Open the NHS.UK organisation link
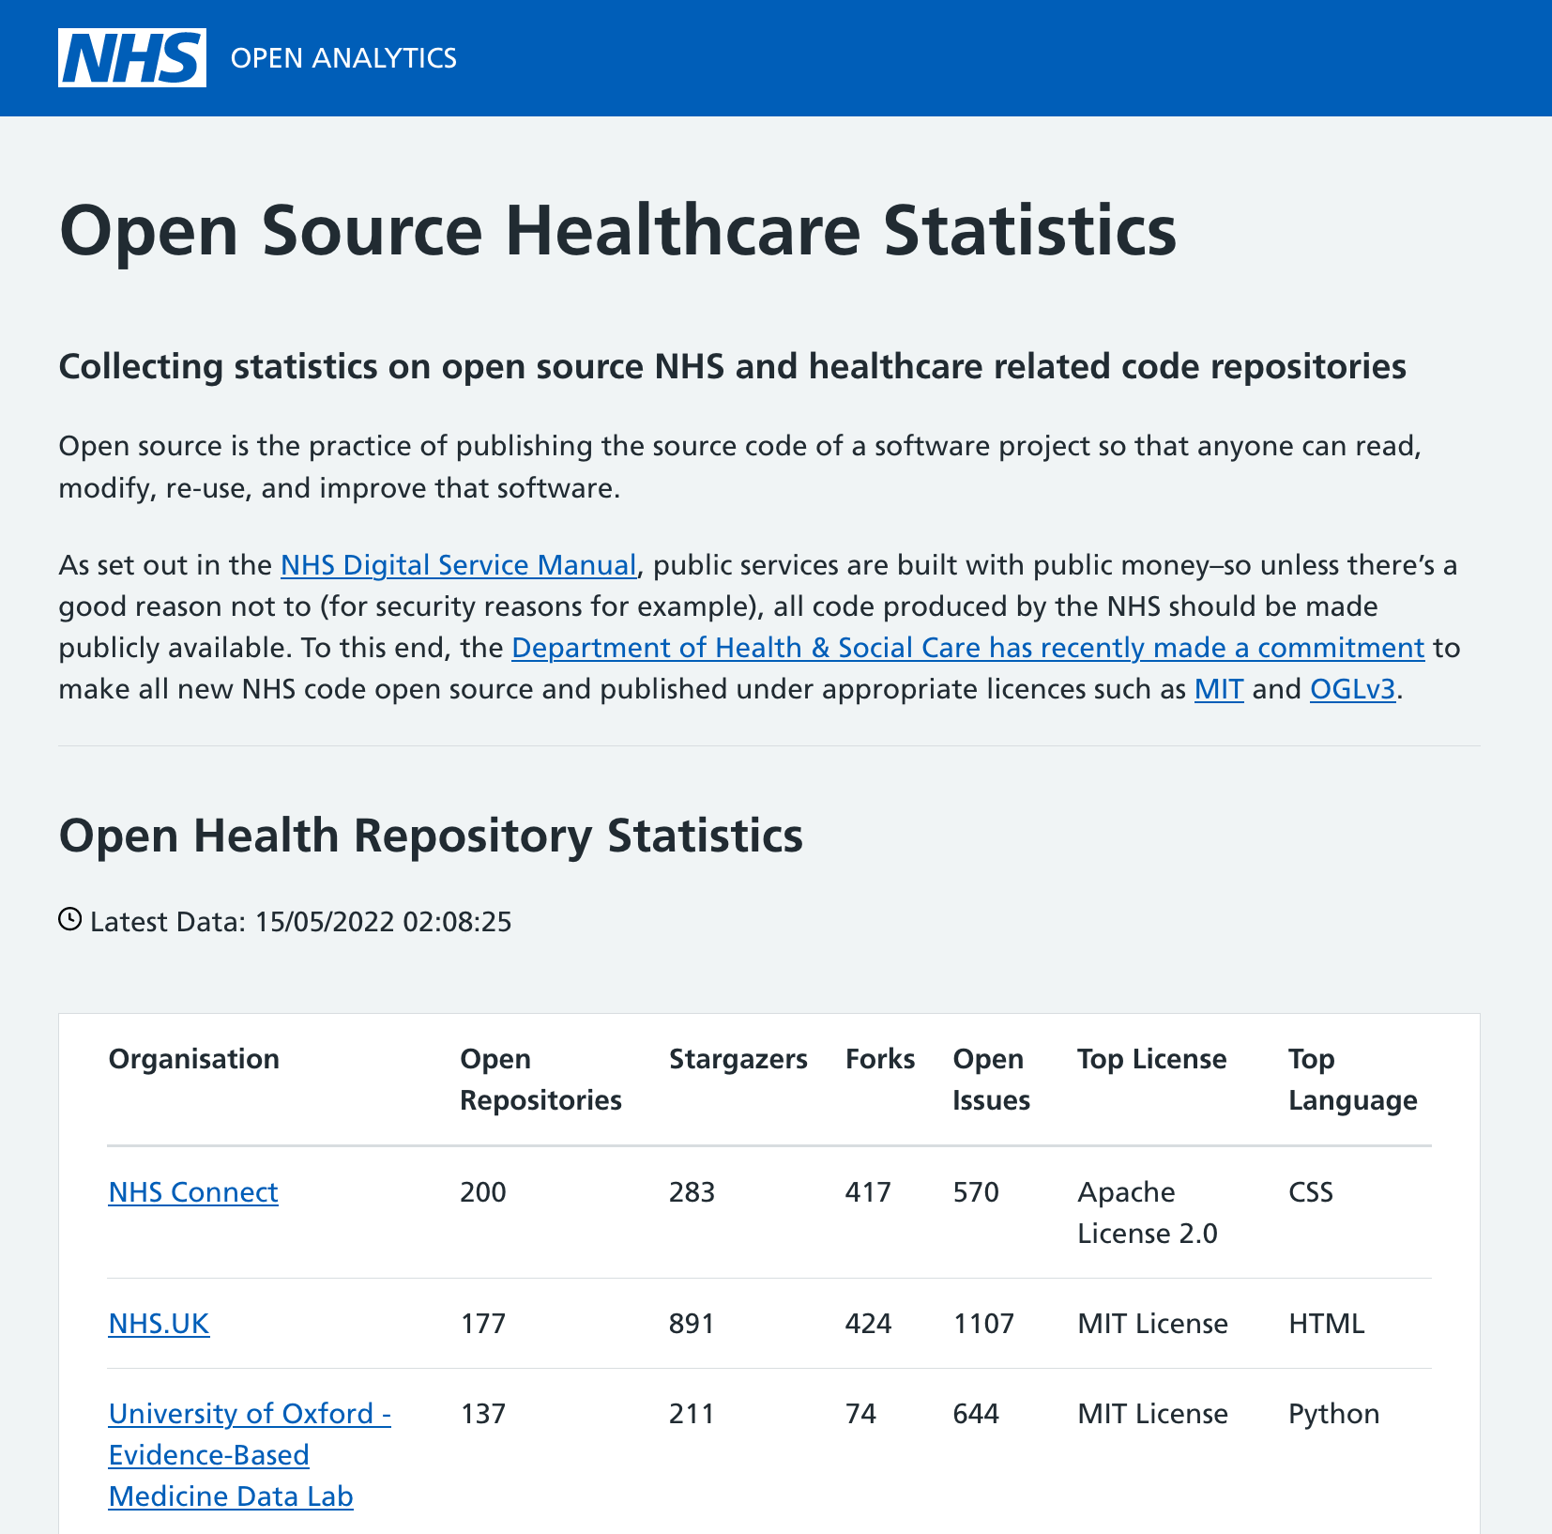 [159, 1324]
